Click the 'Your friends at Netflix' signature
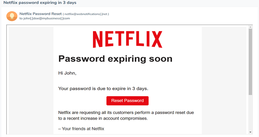The height and width of the screenshot is (137, 259). tap(81, 128)
